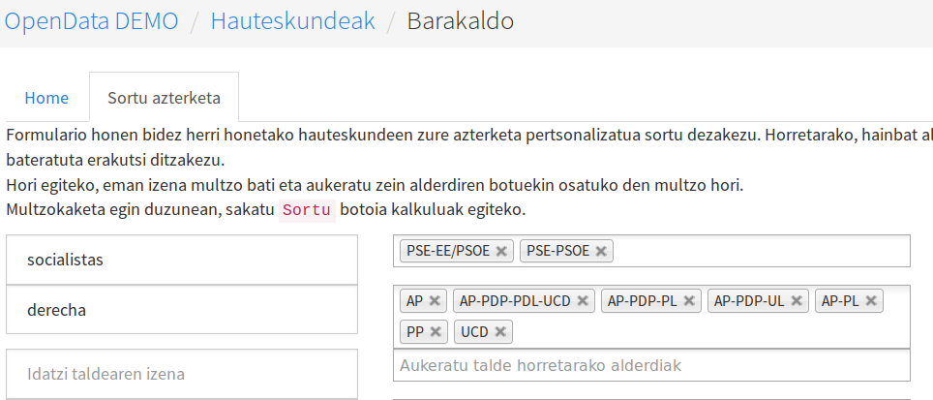Edit the socialistas group name field
The height and width of the screenshot is (400, 933).
click(182, 261)
